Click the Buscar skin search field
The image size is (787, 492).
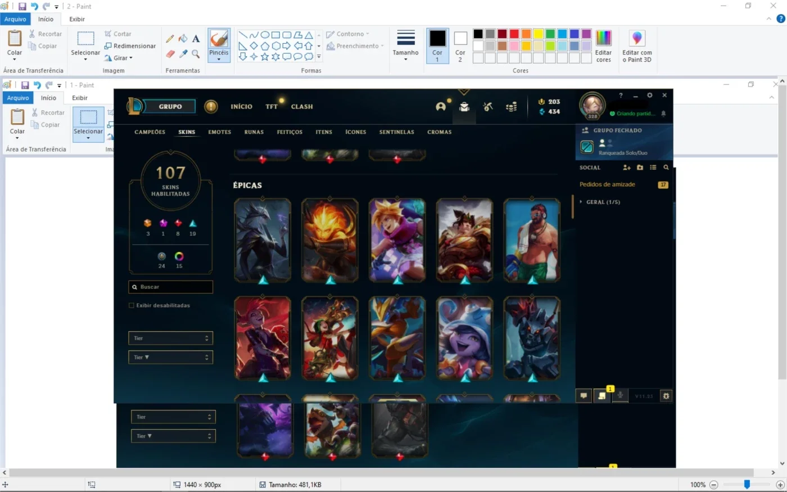[170, 287]
